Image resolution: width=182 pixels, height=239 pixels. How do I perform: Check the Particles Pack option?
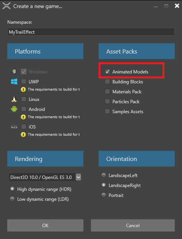(x=107, y=101)
